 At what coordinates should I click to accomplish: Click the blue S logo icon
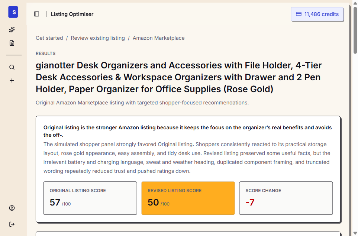(x=13, y=12)
